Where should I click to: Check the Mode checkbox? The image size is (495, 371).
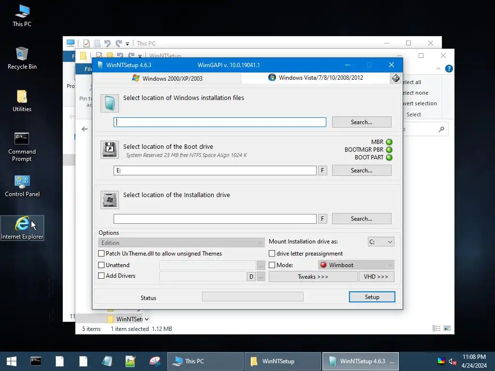coord(272,265)
